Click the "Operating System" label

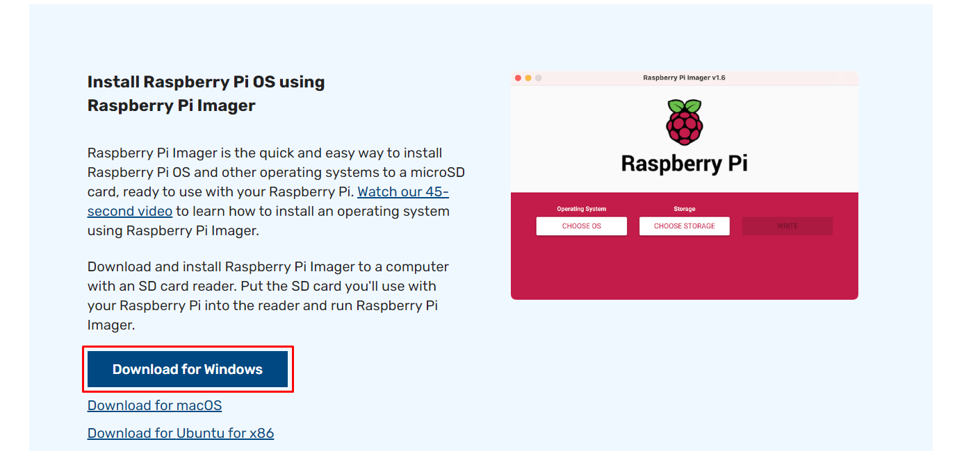[x=582, y=209]
